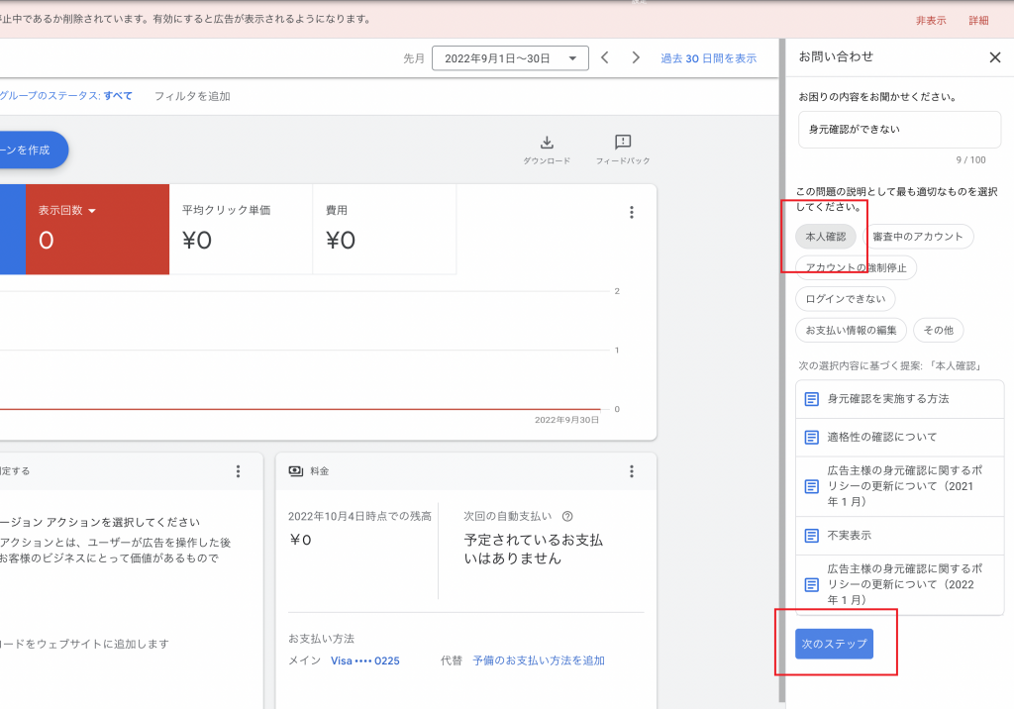This screenshot has height=709, width=1014.
Task: Open the 2022年1月 policy update article
Action: pos(899,585)
